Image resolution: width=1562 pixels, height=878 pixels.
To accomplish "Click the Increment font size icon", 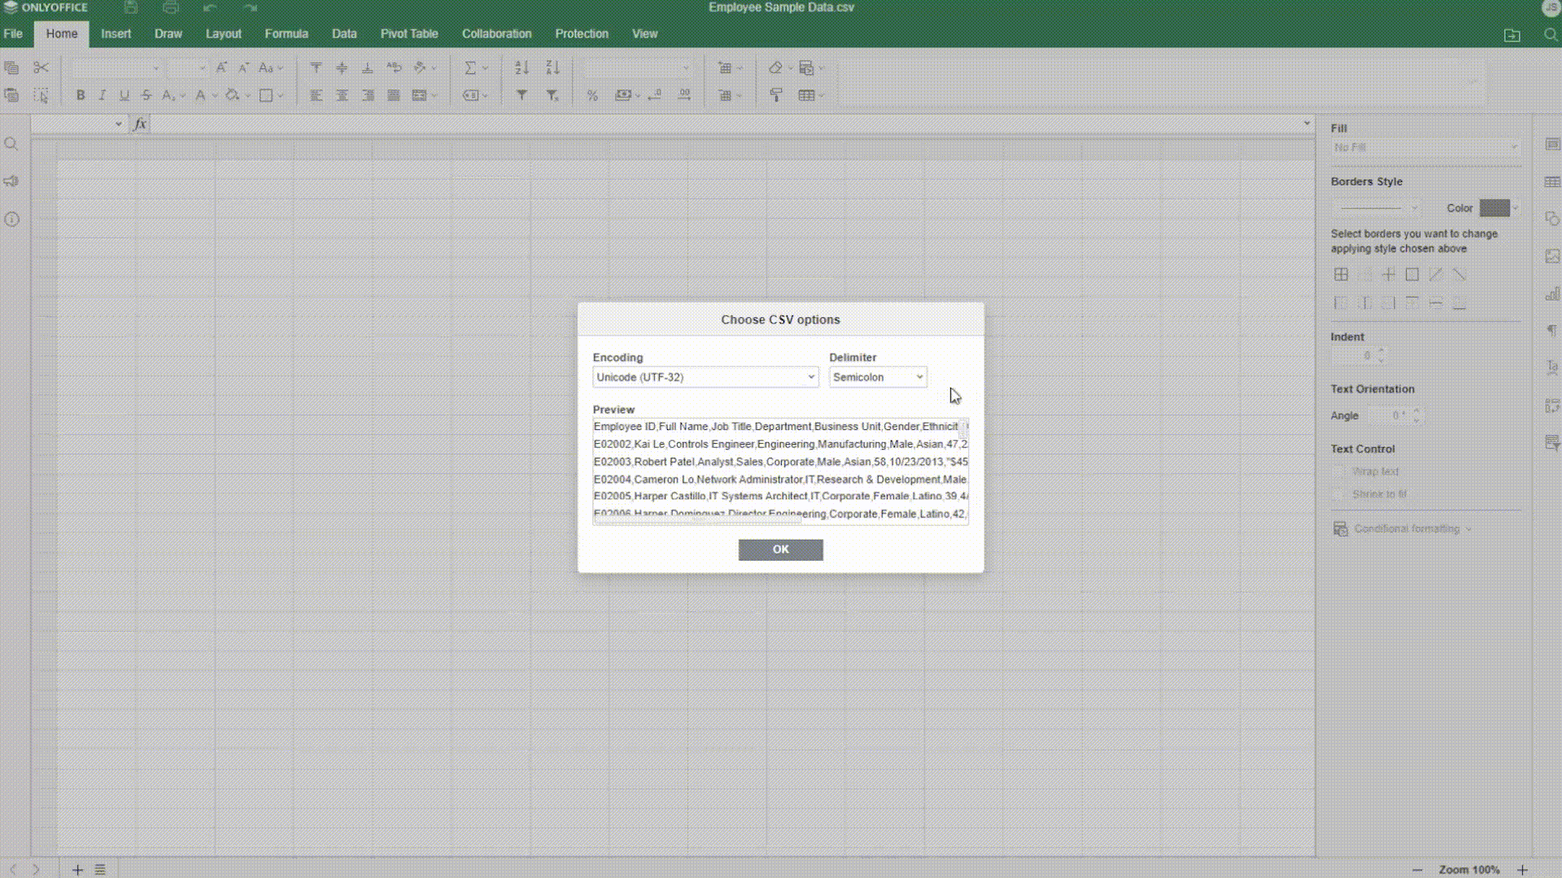I will pos(221,67).
